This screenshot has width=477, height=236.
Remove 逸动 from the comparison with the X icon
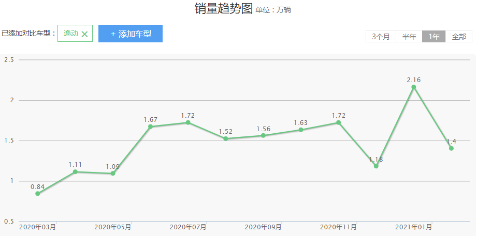tap(84, 34)
